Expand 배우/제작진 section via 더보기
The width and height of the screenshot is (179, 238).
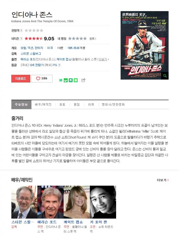click(163, 180)
